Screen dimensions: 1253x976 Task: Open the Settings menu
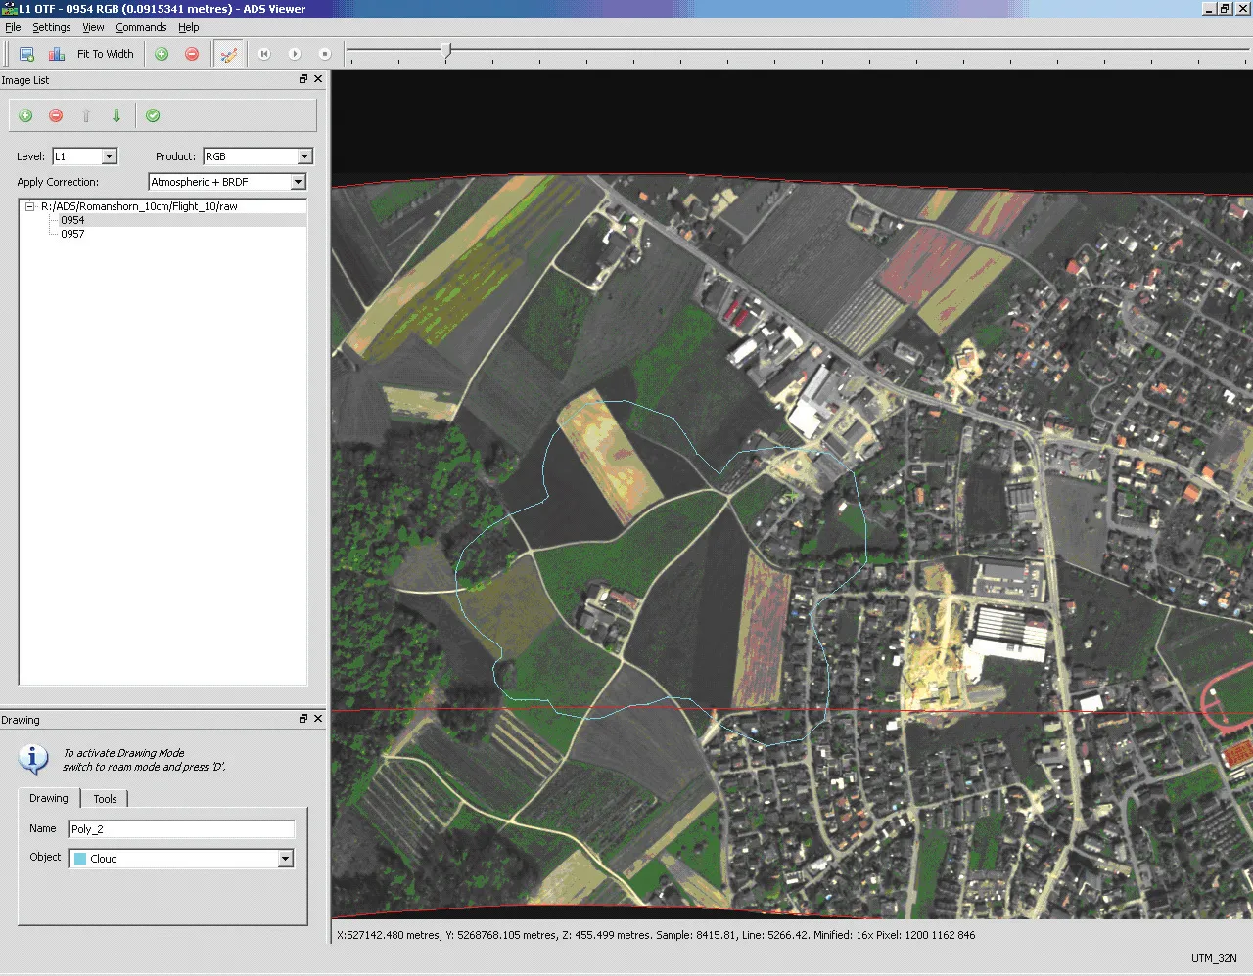coord(52,27)
